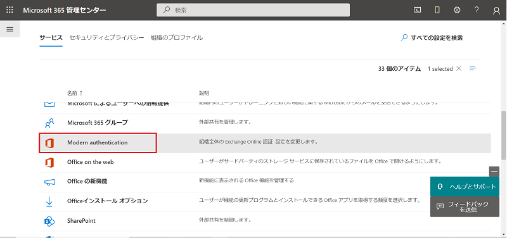Open the Modern authentication setting
Screen dimensions: 507x238
coord(98,142)
